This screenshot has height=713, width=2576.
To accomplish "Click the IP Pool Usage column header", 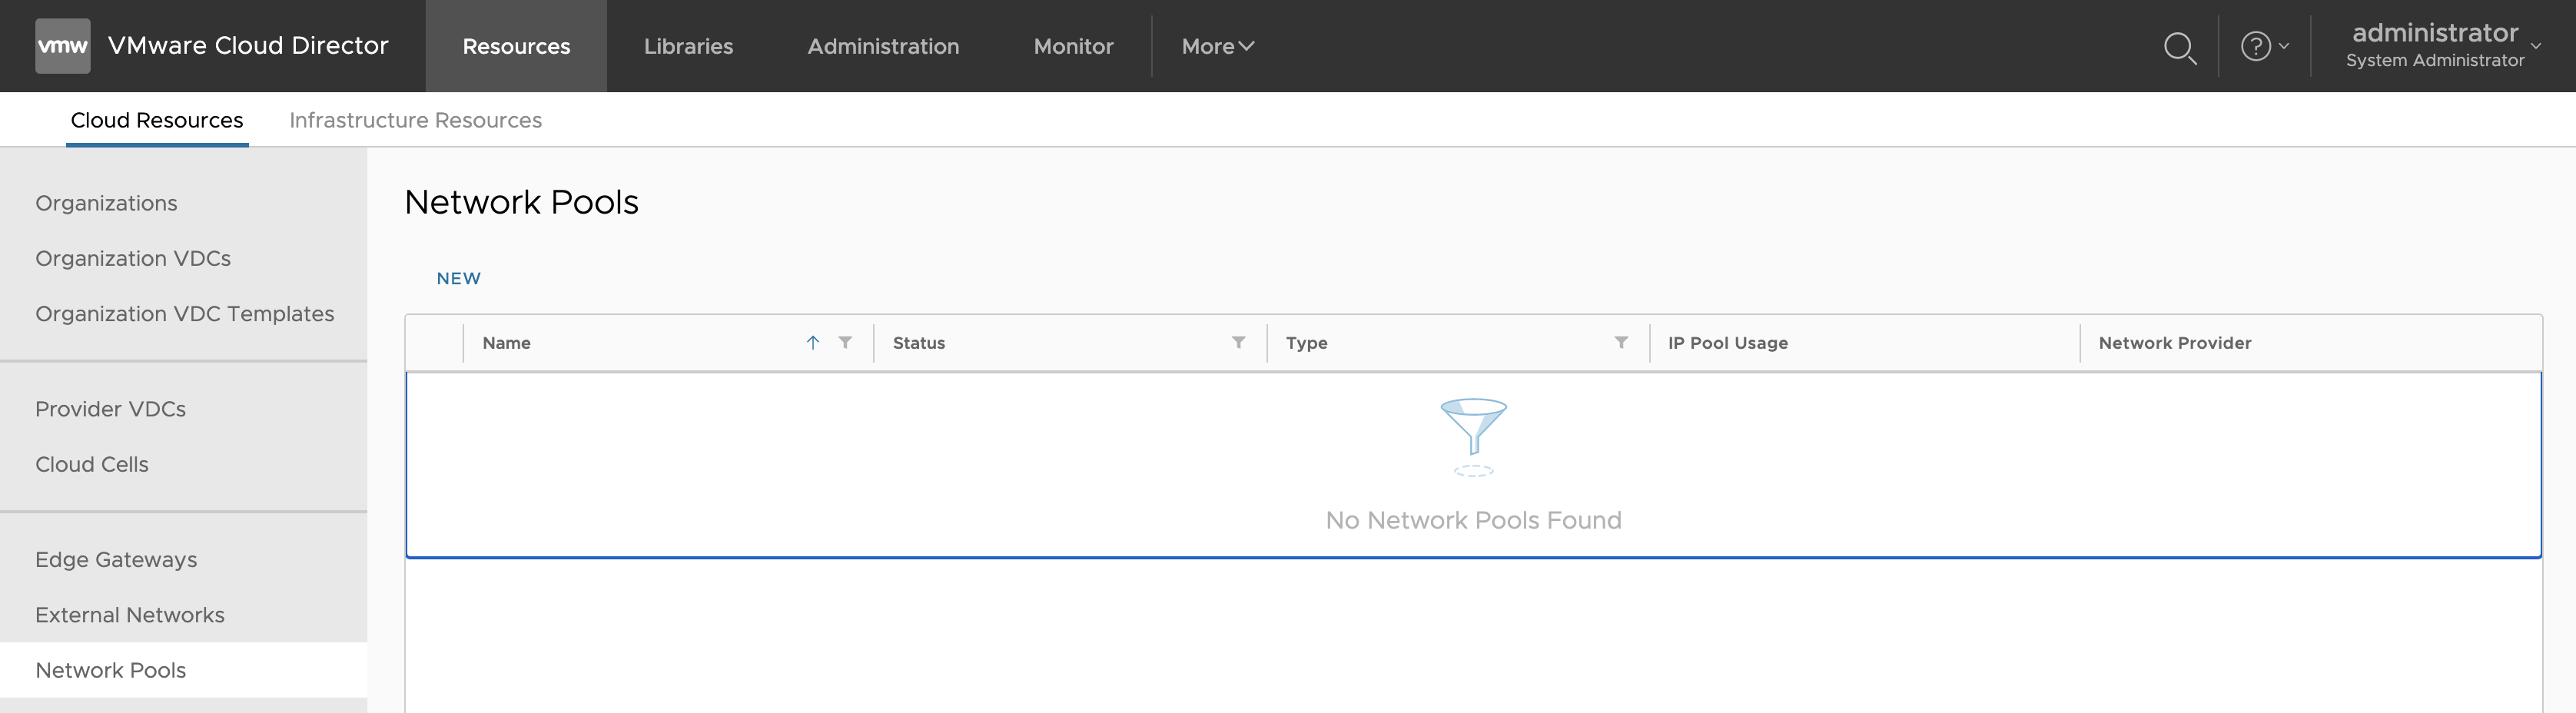I will point(1727,343).
